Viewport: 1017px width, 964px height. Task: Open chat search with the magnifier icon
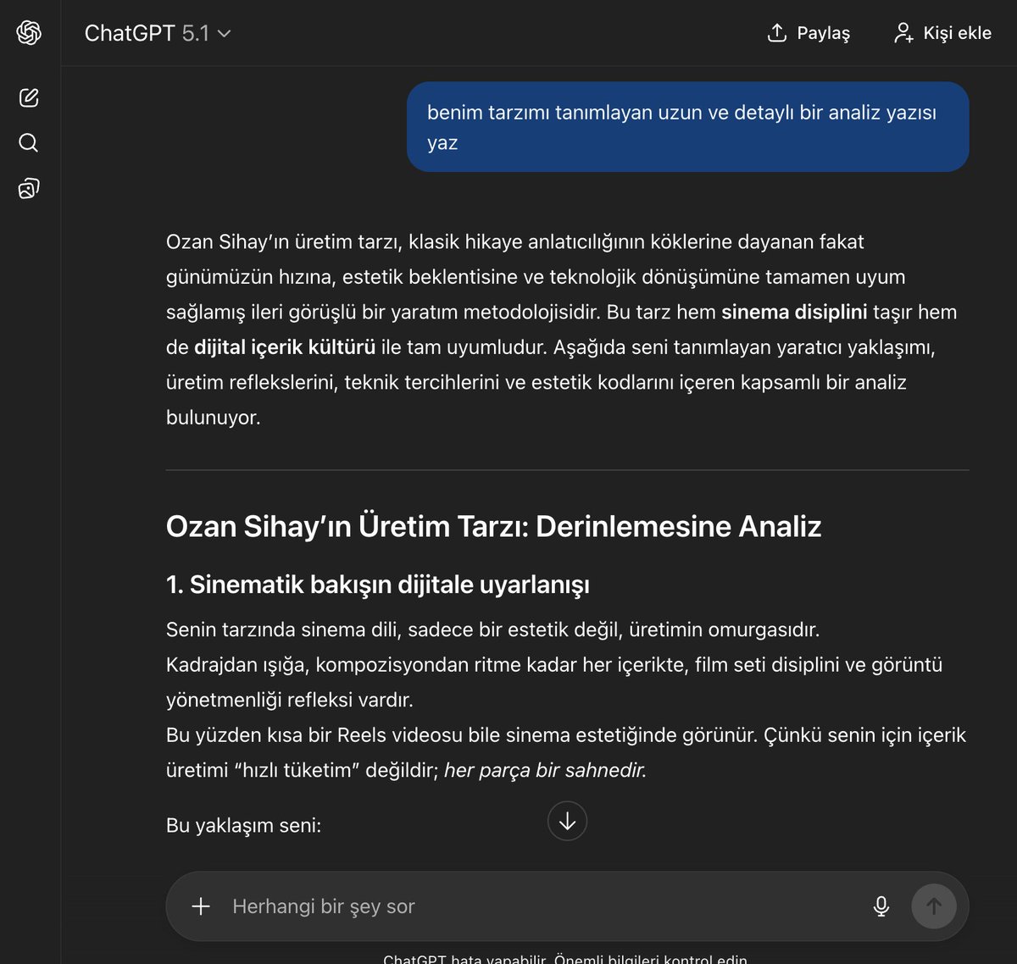coord(29,142)
